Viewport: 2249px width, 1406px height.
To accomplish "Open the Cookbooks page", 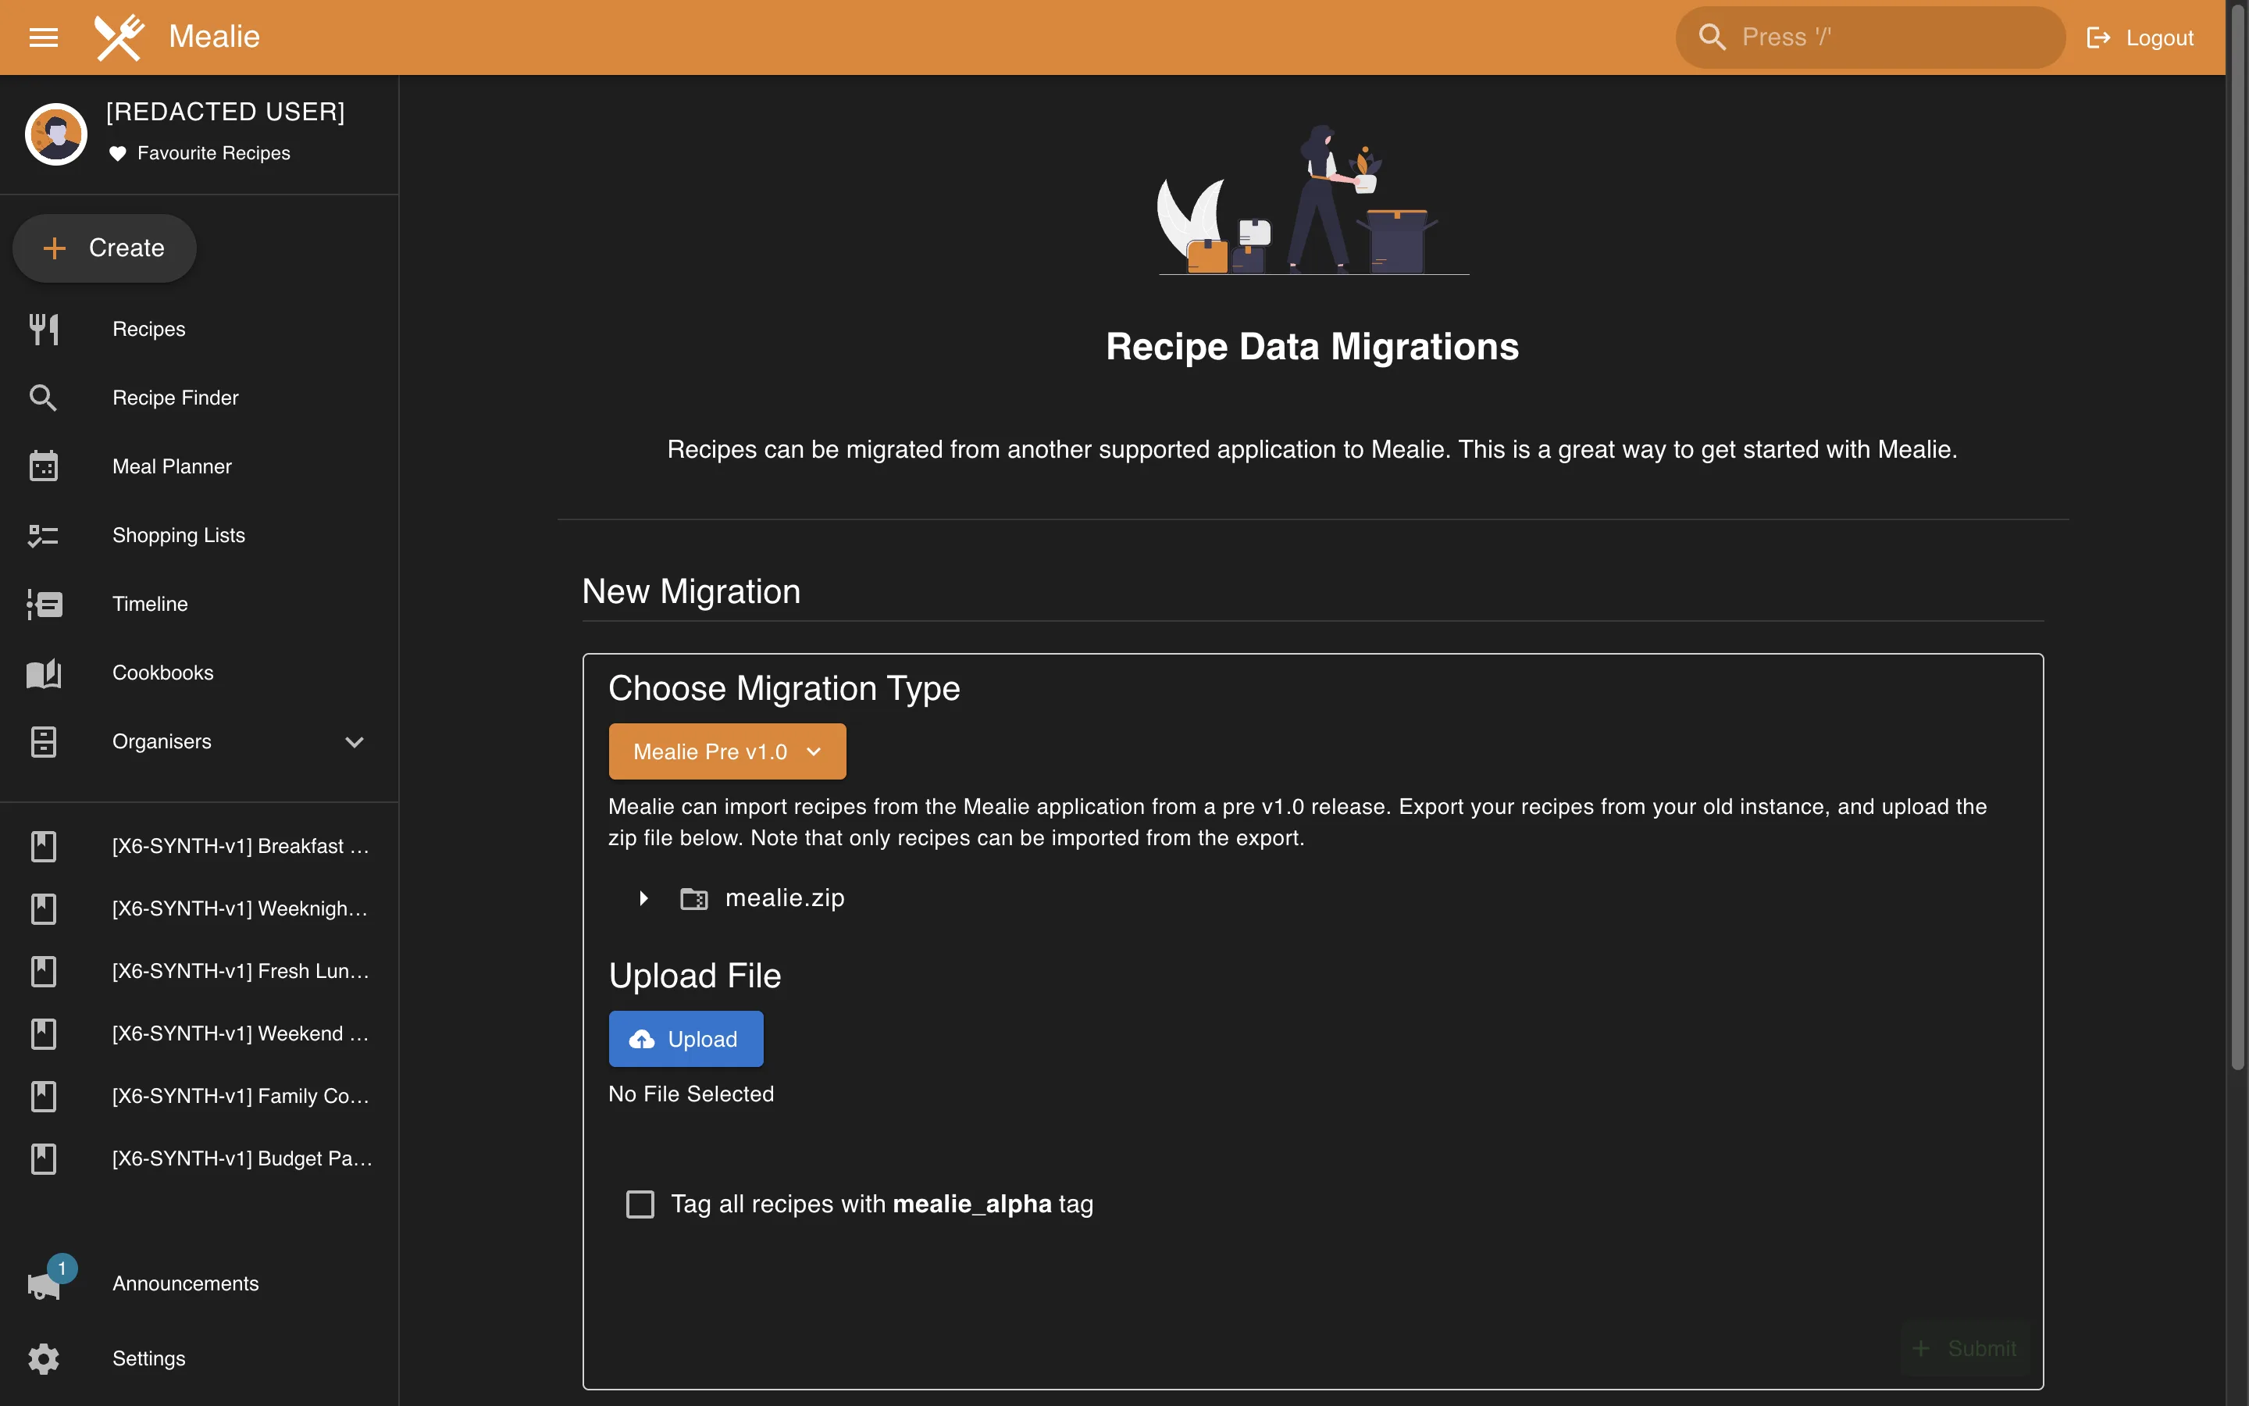I will (x=162, y=673).
